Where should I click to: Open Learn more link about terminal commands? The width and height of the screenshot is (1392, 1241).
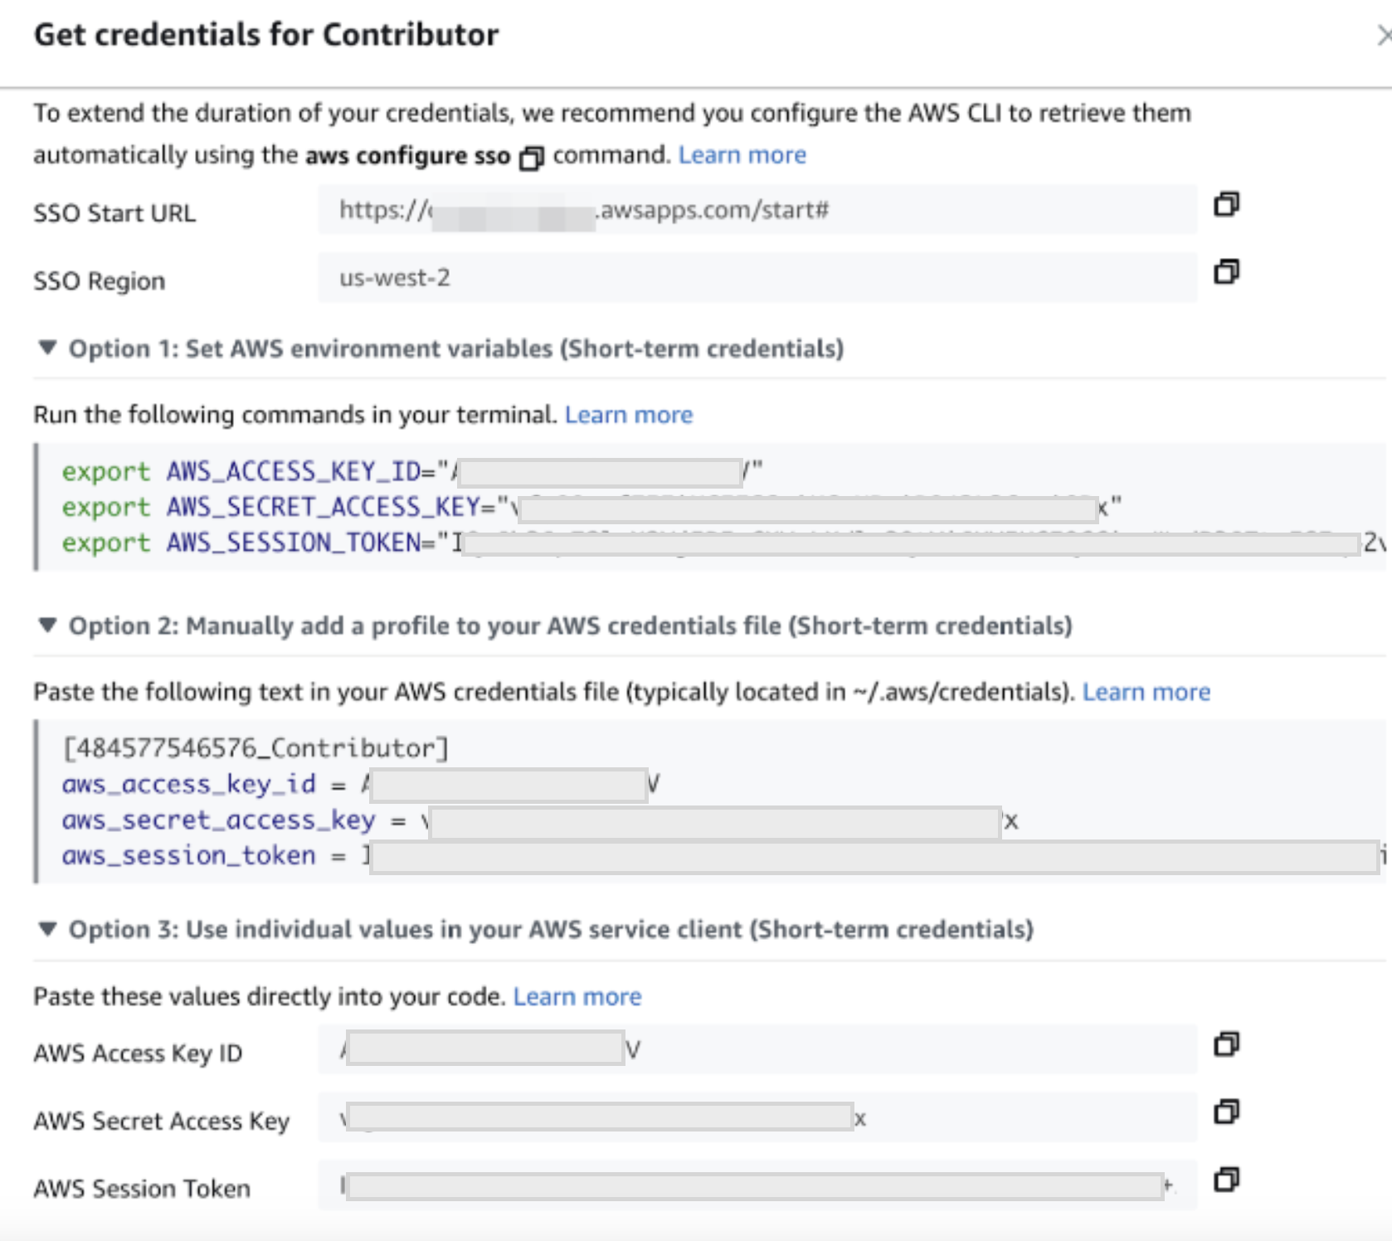coord(628,415)
